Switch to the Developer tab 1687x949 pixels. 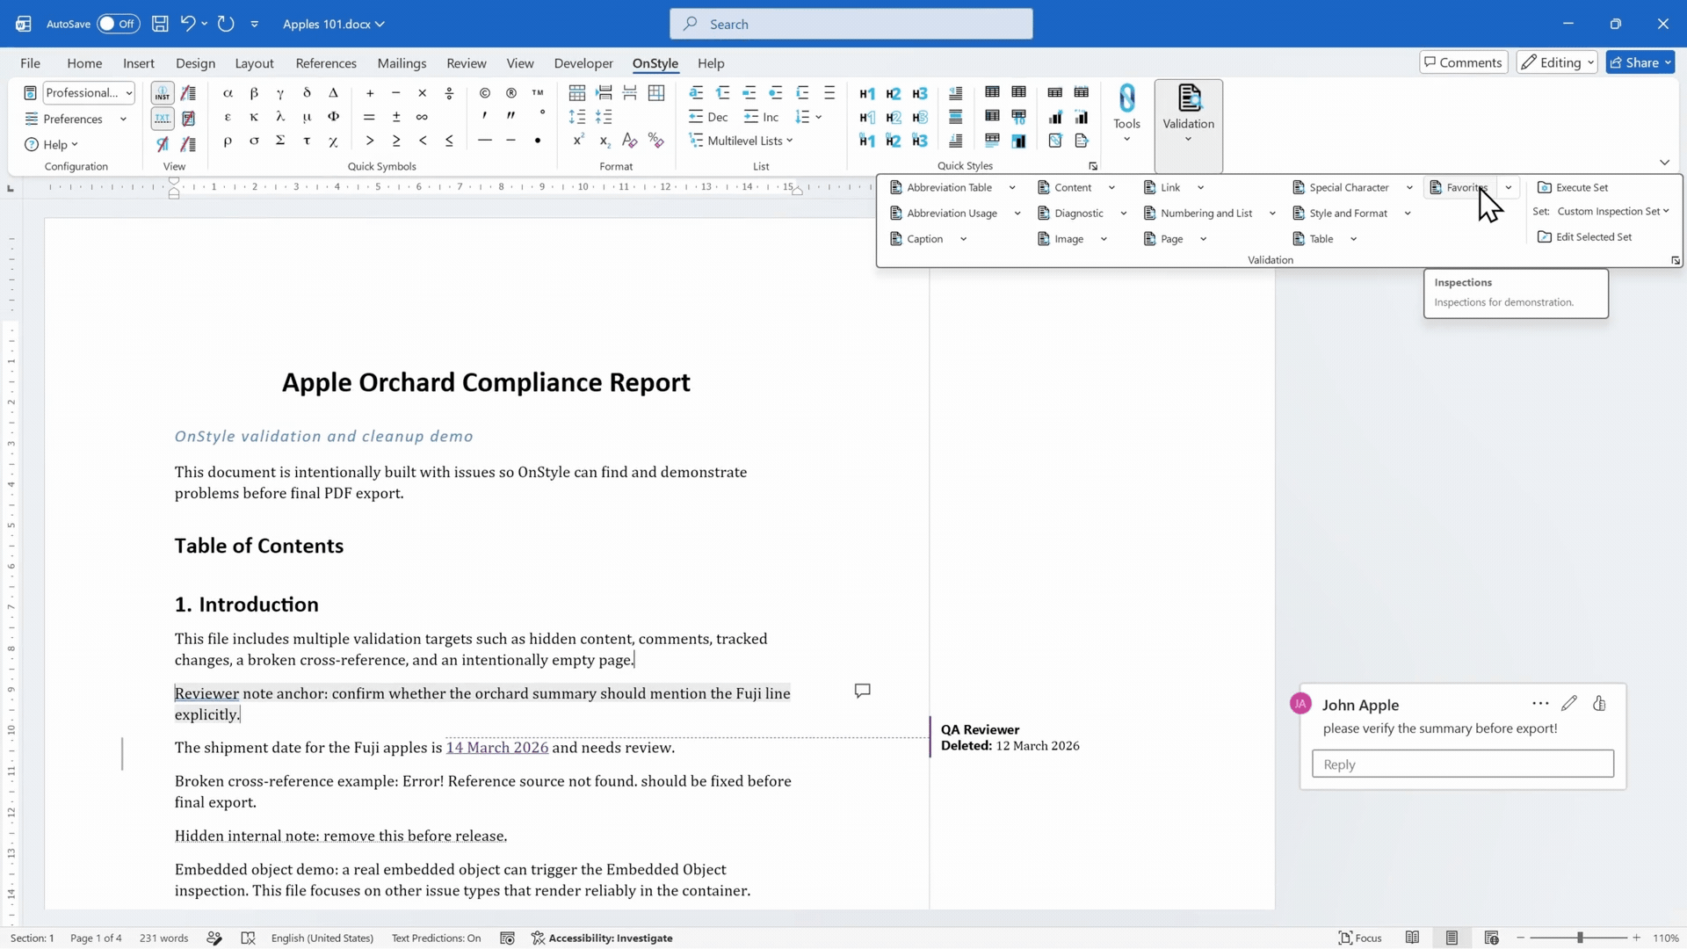[x=583, y=63]
